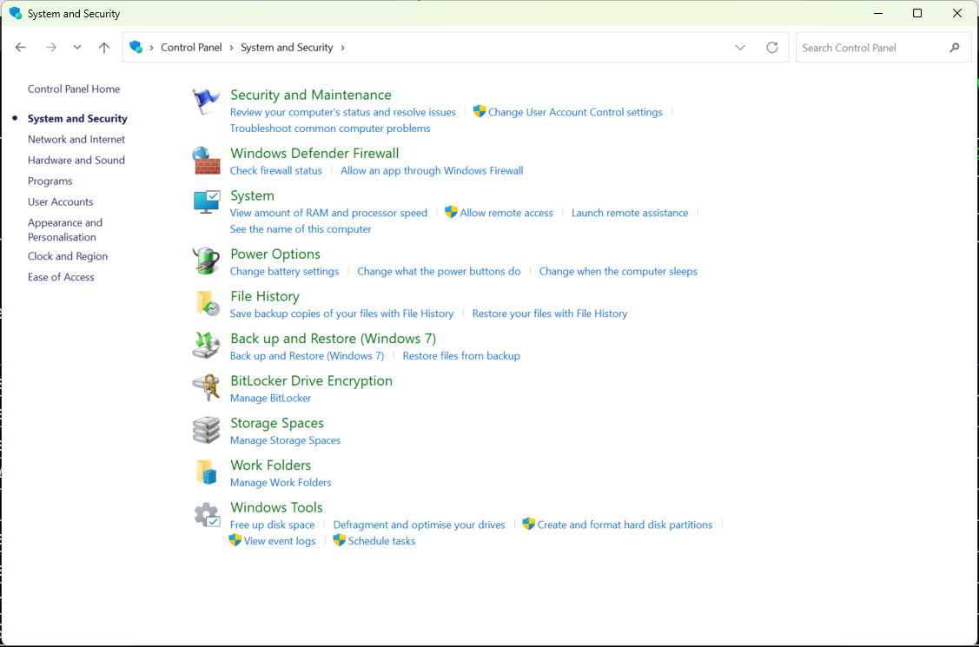Expand the address bar history dropdown

point(740,48)
